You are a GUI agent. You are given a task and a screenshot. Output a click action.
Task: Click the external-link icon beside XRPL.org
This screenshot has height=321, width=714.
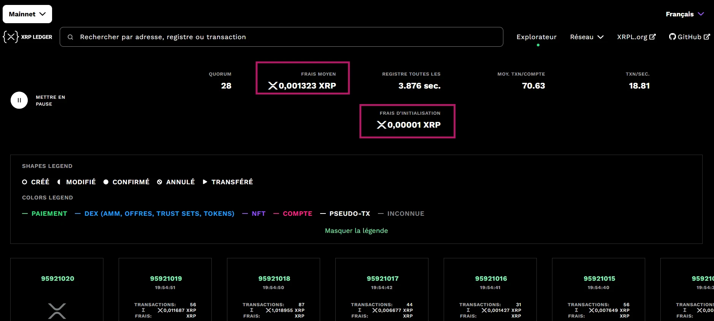pyautogui.click(x=652, y=37)
